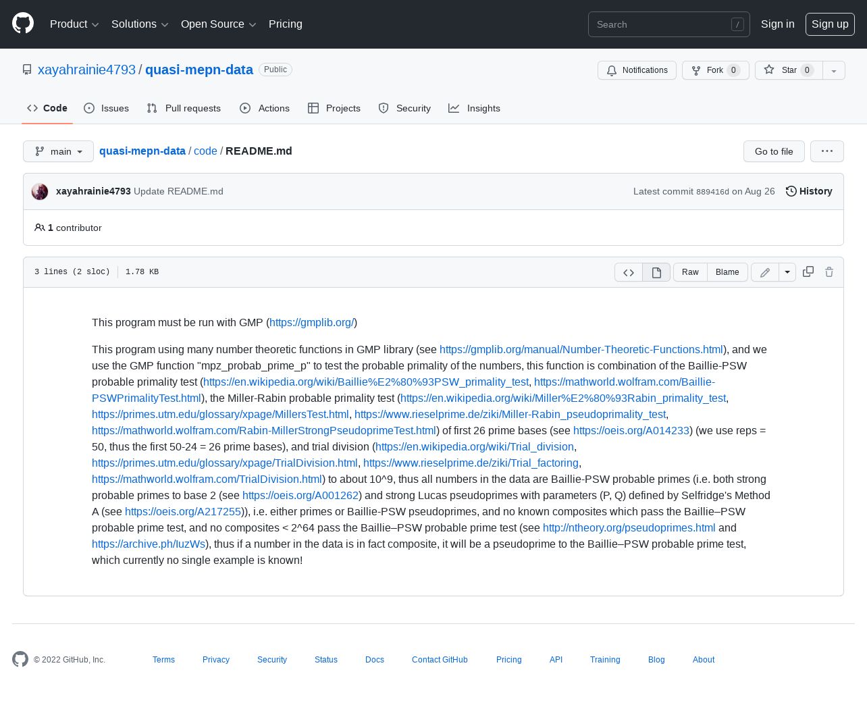
Task: Switch to the Security tab
Action: coord(404,108)
